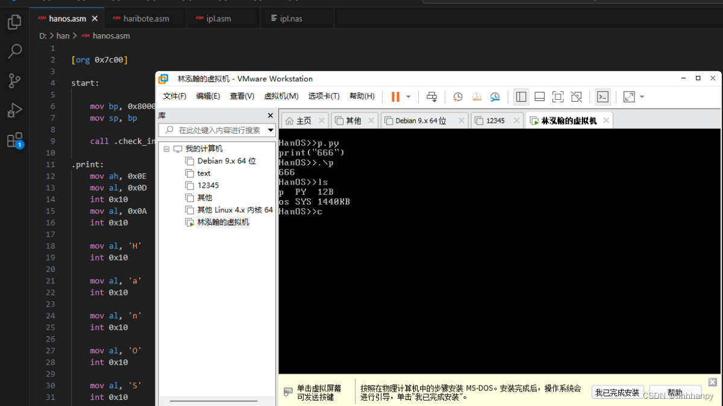Open the stretch display dropdown arrow
This screenshot has width=723, height=406.
642,97
